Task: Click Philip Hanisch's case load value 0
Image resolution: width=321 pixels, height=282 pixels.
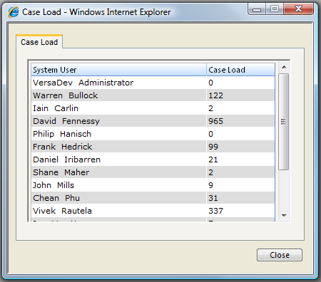Action: 211,134
